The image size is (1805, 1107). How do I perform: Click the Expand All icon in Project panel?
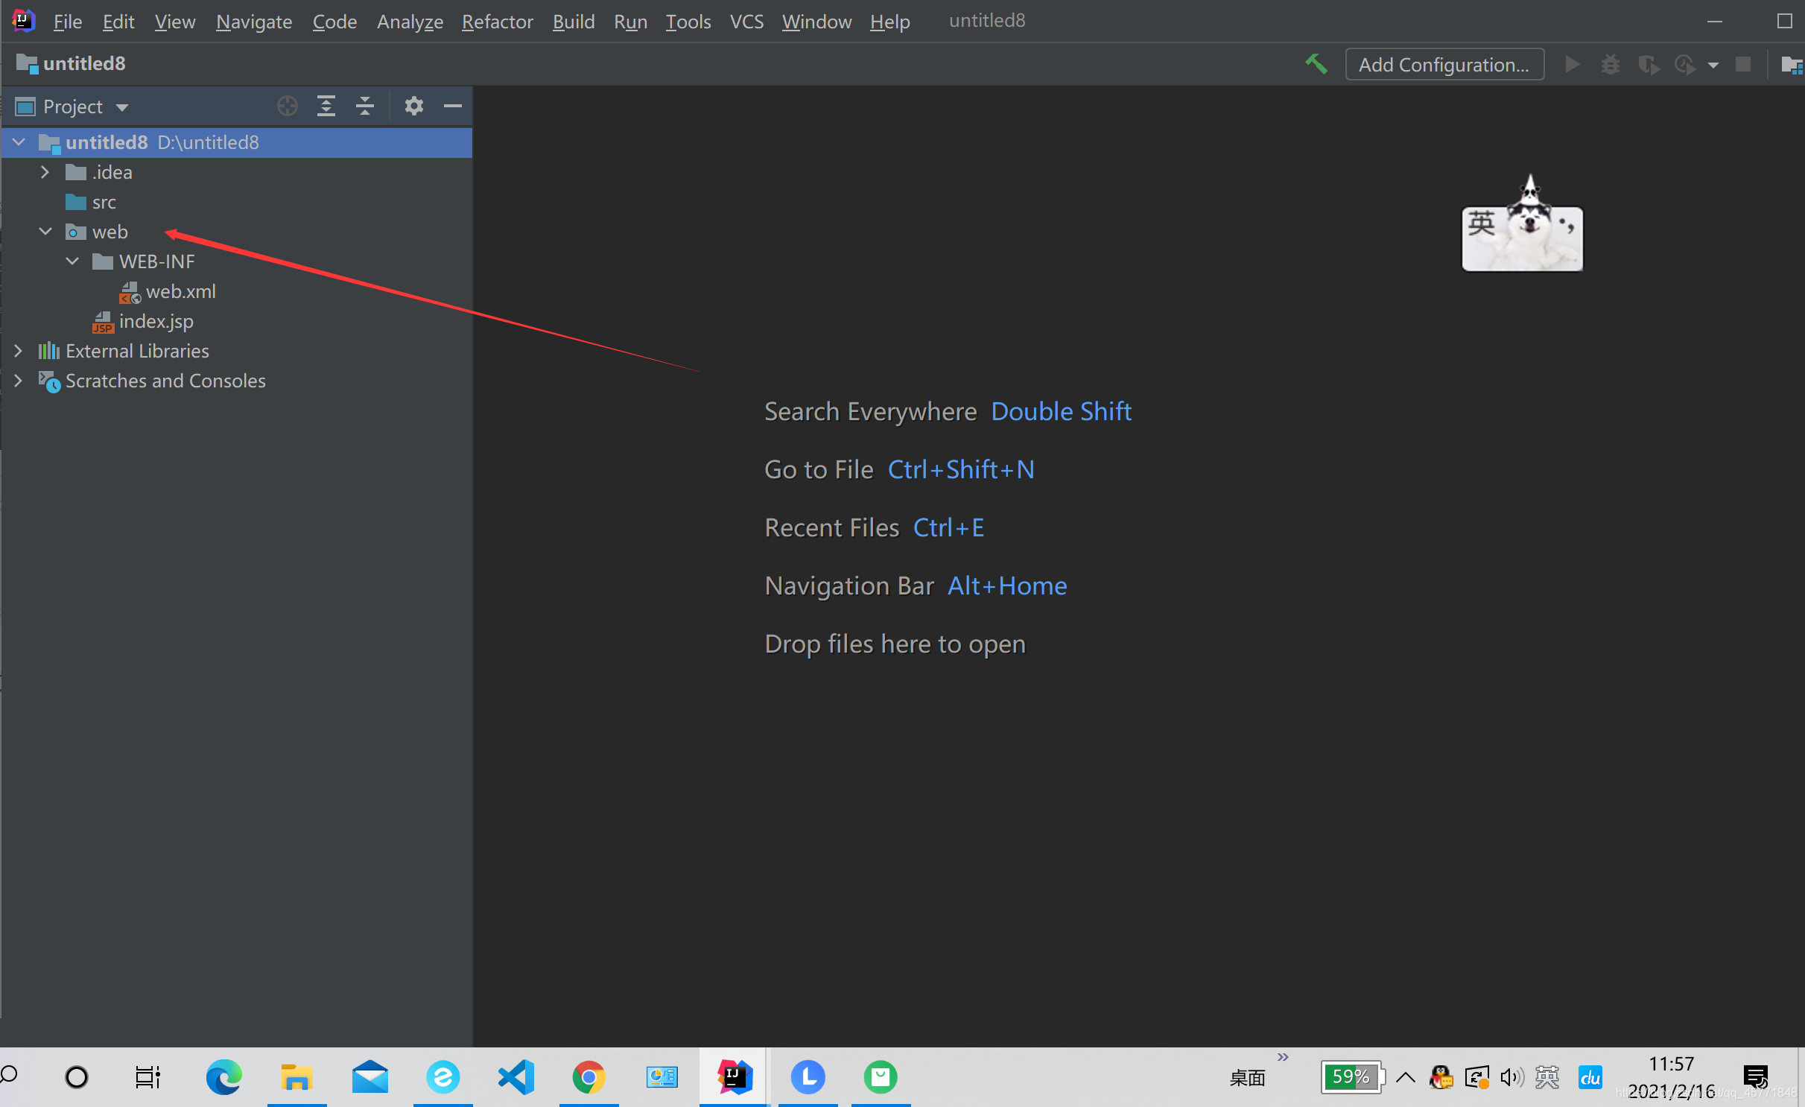(326, 107)
